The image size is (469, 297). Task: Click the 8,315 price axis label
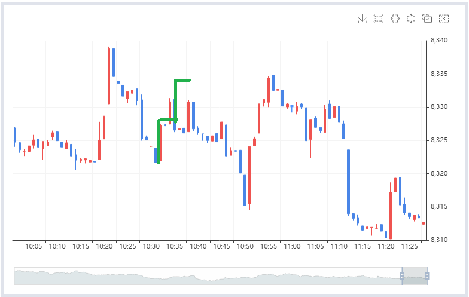[439, 207]
